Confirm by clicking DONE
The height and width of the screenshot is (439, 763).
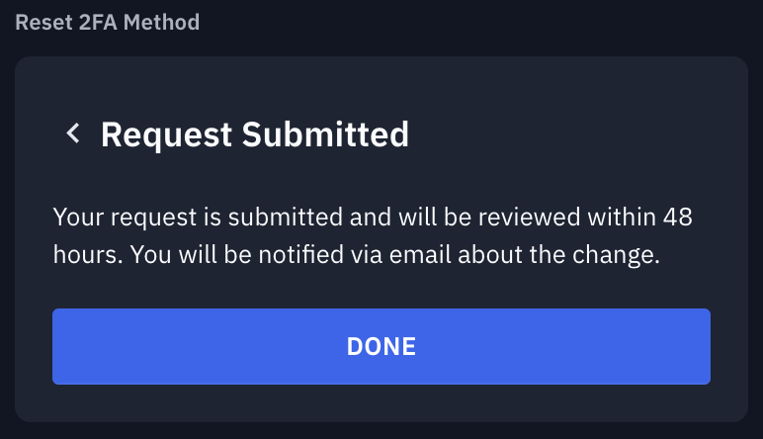381,346
